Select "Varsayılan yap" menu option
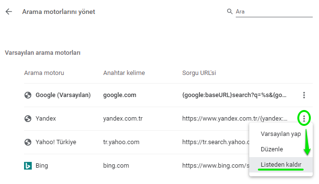 (x=281, y=134)
